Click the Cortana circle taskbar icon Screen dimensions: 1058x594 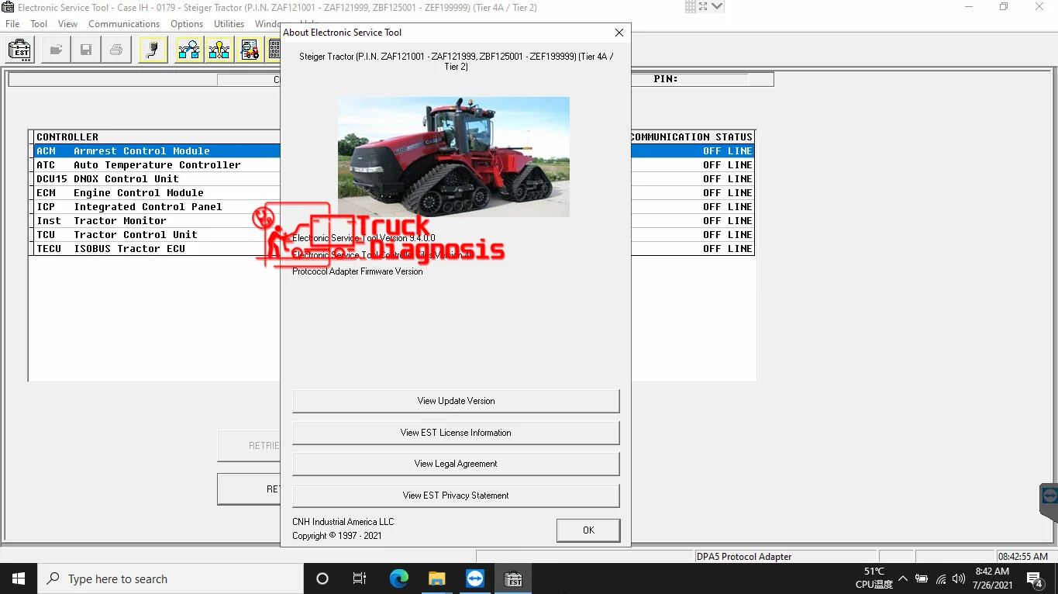322,578
